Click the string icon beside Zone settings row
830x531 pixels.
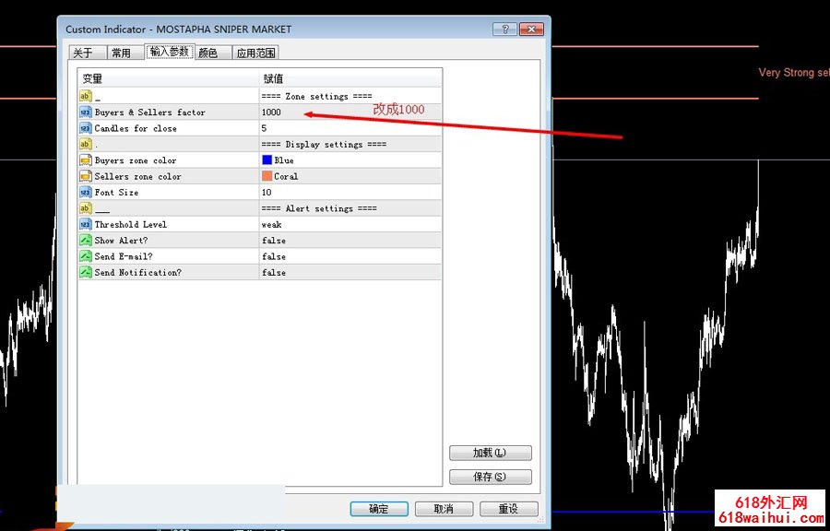tap(85, 96)
